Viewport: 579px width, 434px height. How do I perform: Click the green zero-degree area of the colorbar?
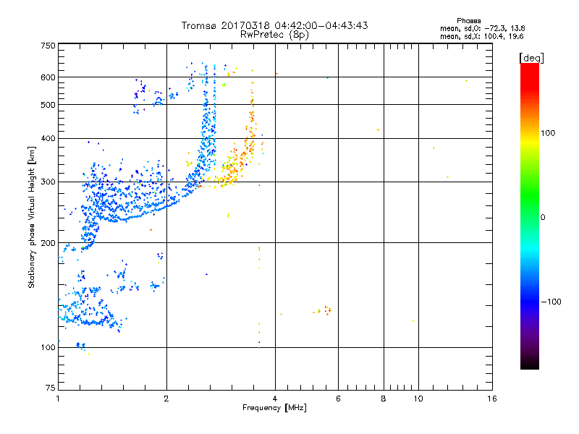click(x=530, y=217)
